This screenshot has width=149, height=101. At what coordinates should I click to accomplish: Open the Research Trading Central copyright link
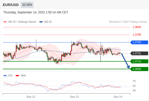pyautogui.click(x=128, y=22)
